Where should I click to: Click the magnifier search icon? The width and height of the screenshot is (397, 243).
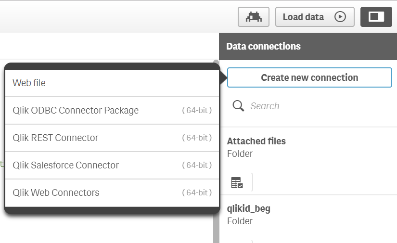(x=238, y=106)
